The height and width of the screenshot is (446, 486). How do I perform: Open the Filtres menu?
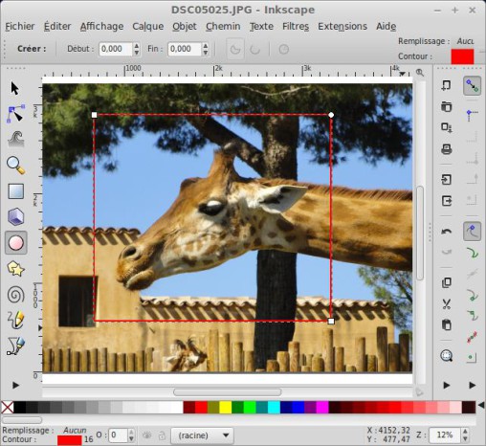(296, 26)
